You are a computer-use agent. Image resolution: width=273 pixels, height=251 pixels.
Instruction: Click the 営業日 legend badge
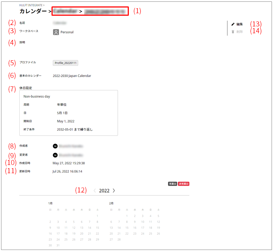point(172,184)
